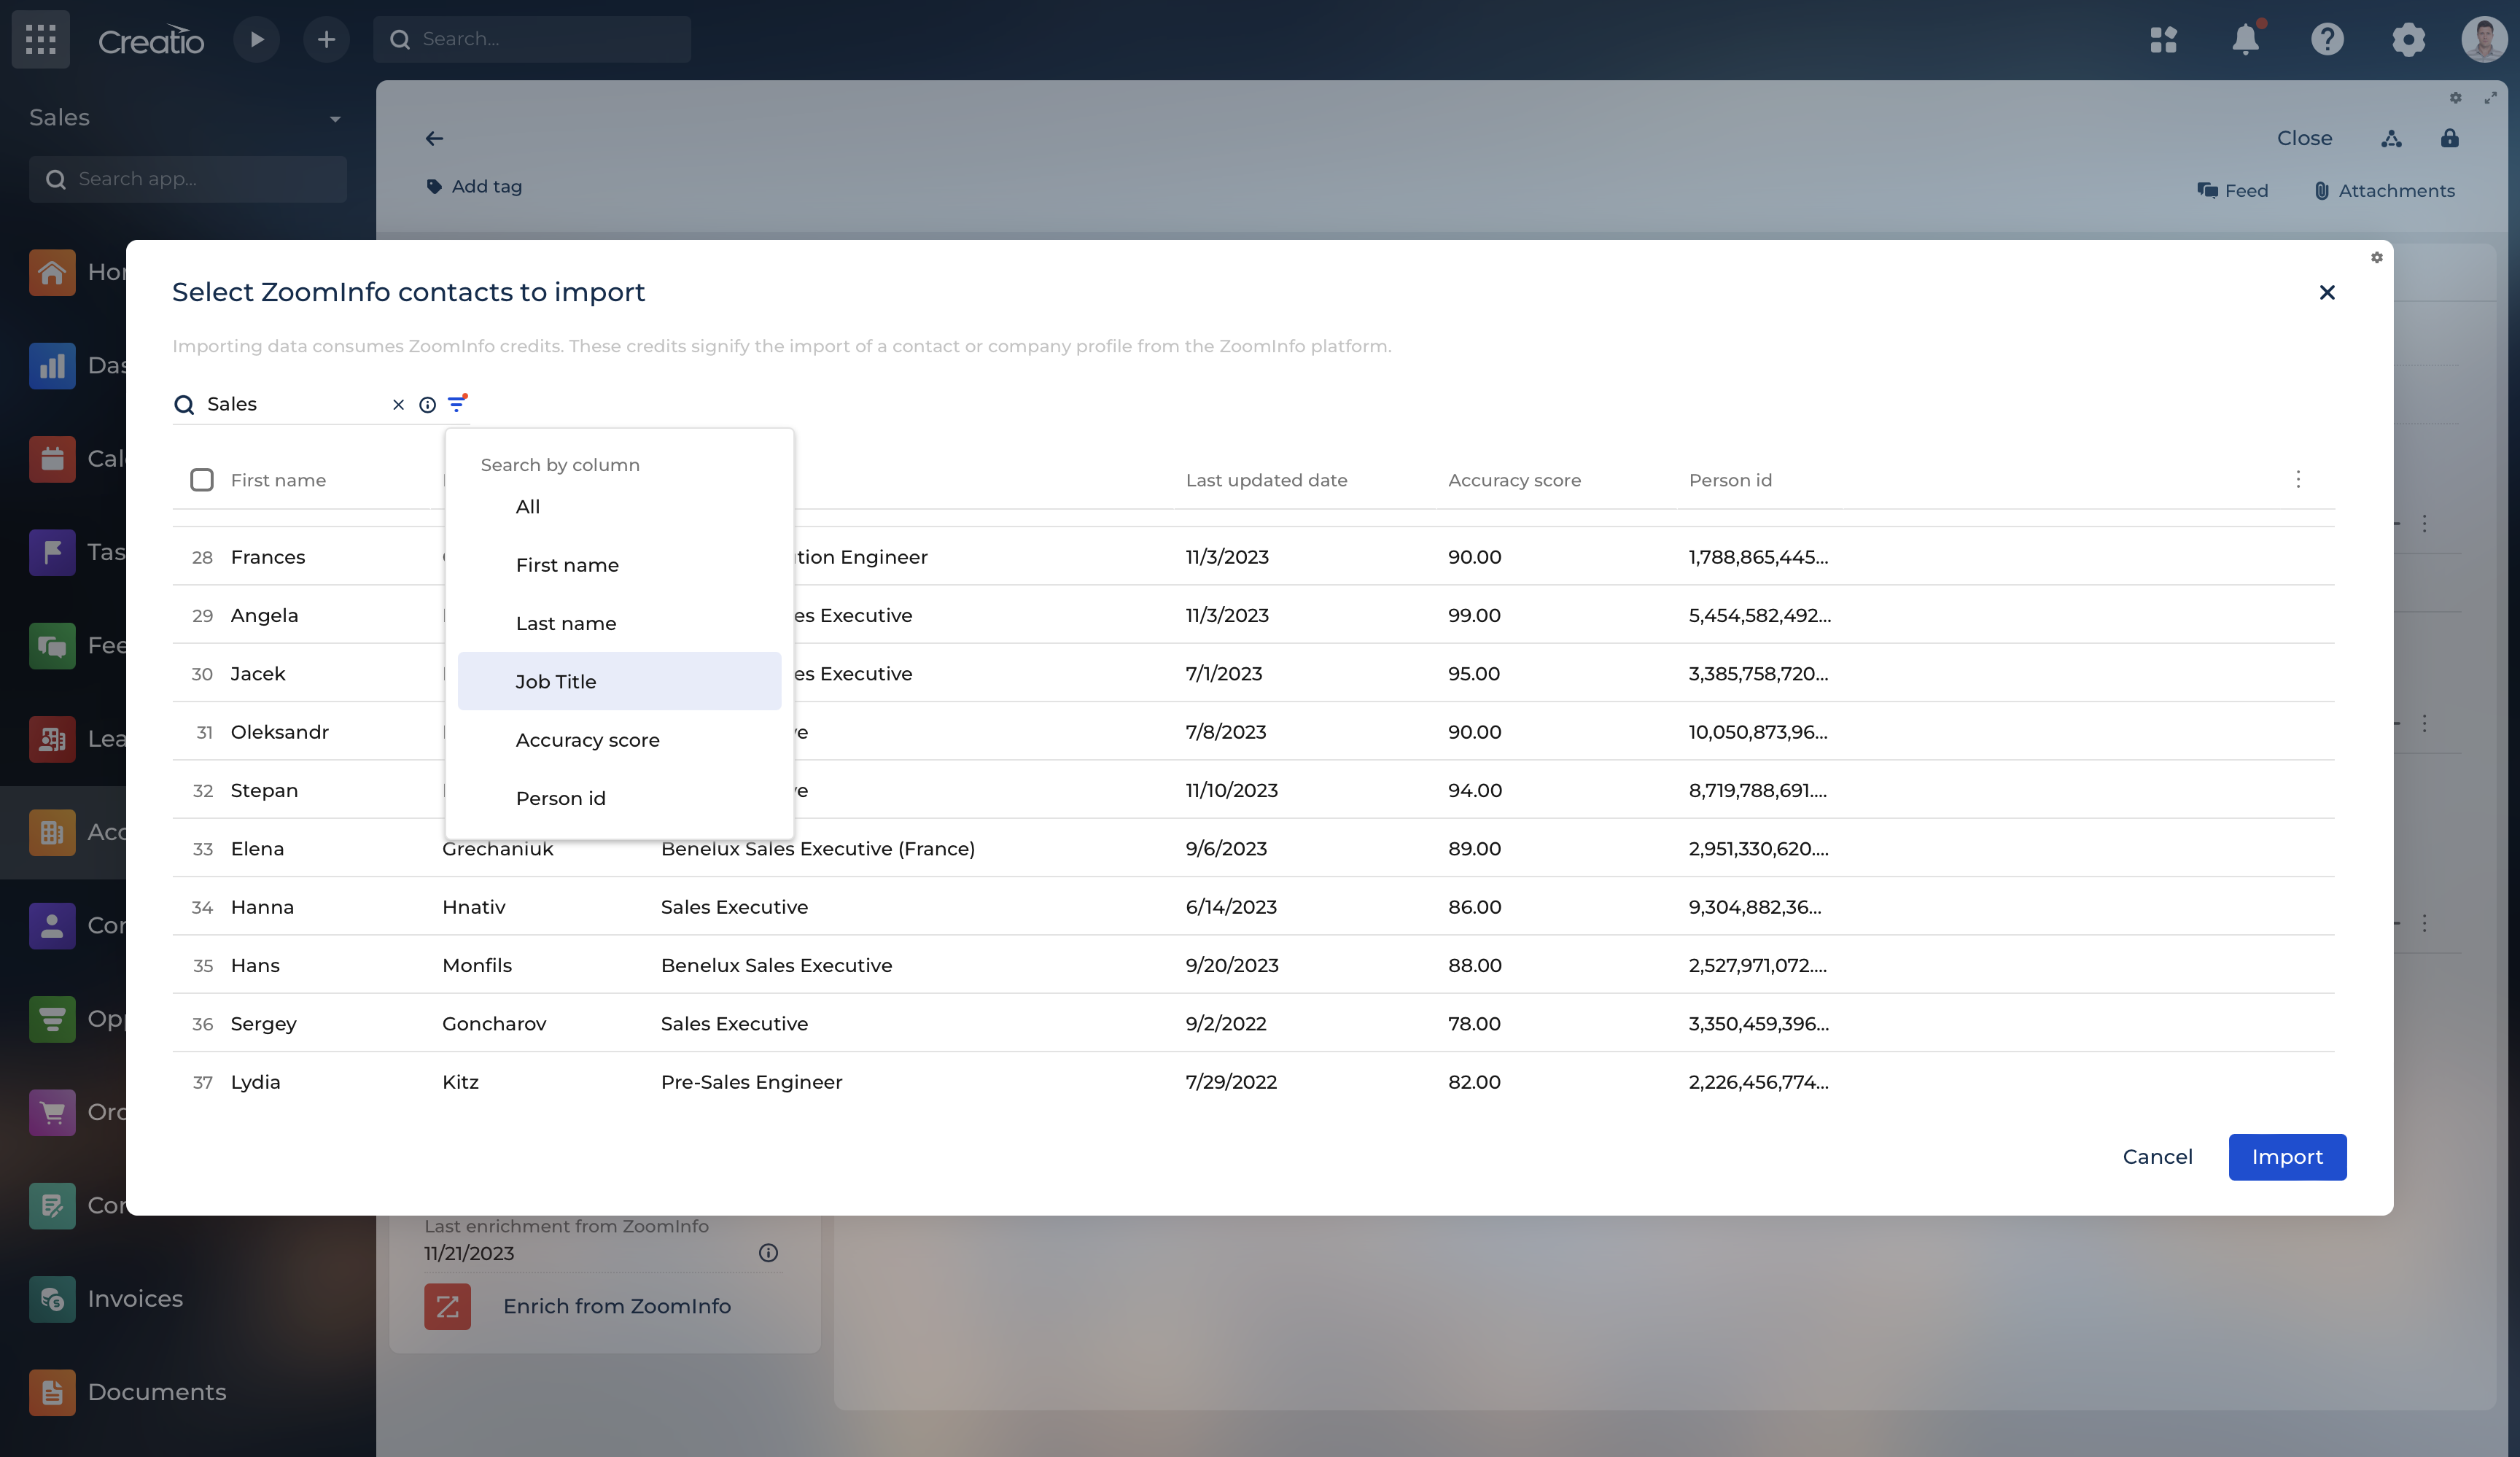This screenshot has width=2520, height=1457.
Task: Click Elena's accuracy score 89.00
Action: pos(1474,849)
